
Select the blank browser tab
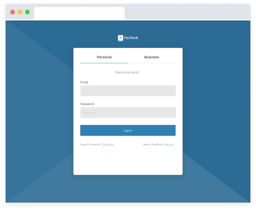pos(79,13)
